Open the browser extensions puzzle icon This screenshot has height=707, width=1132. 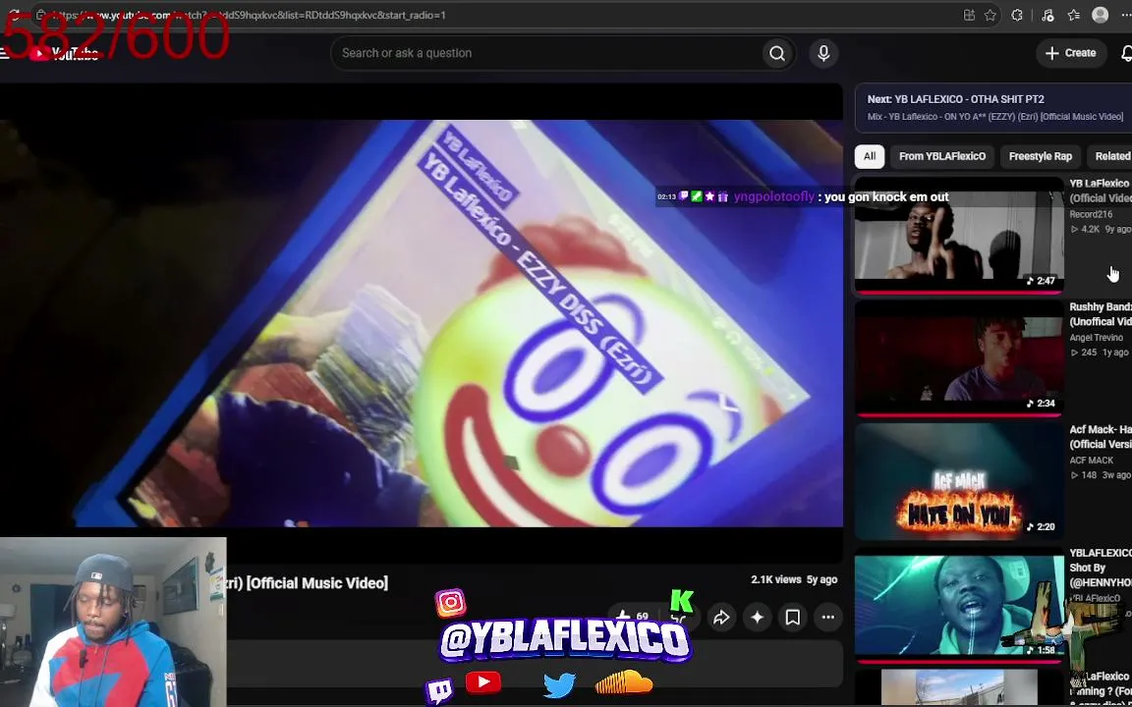1016,15
